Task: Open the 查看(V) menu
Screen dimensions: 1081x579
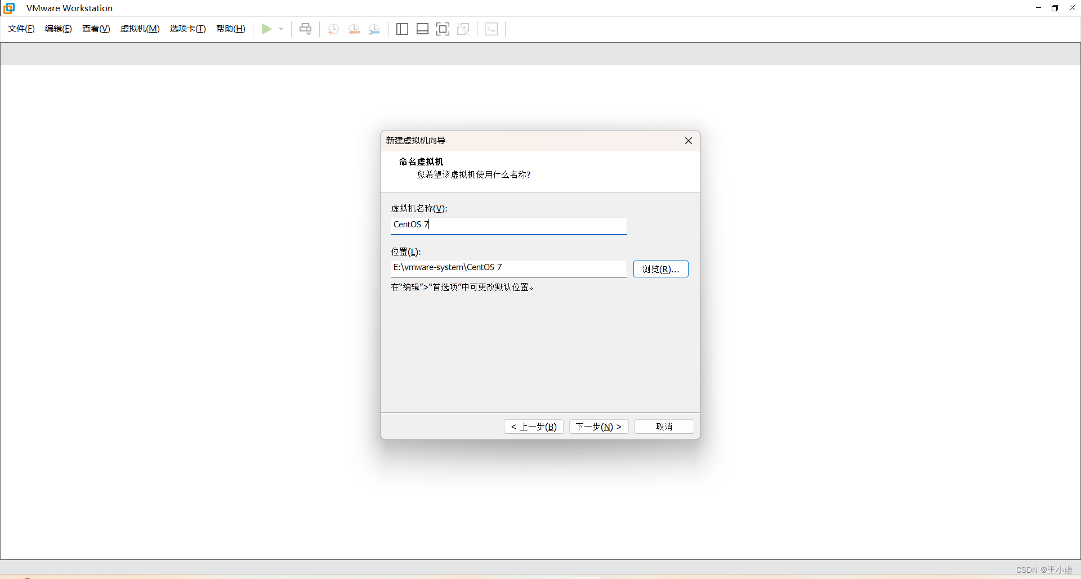Action: click(96, 29)
